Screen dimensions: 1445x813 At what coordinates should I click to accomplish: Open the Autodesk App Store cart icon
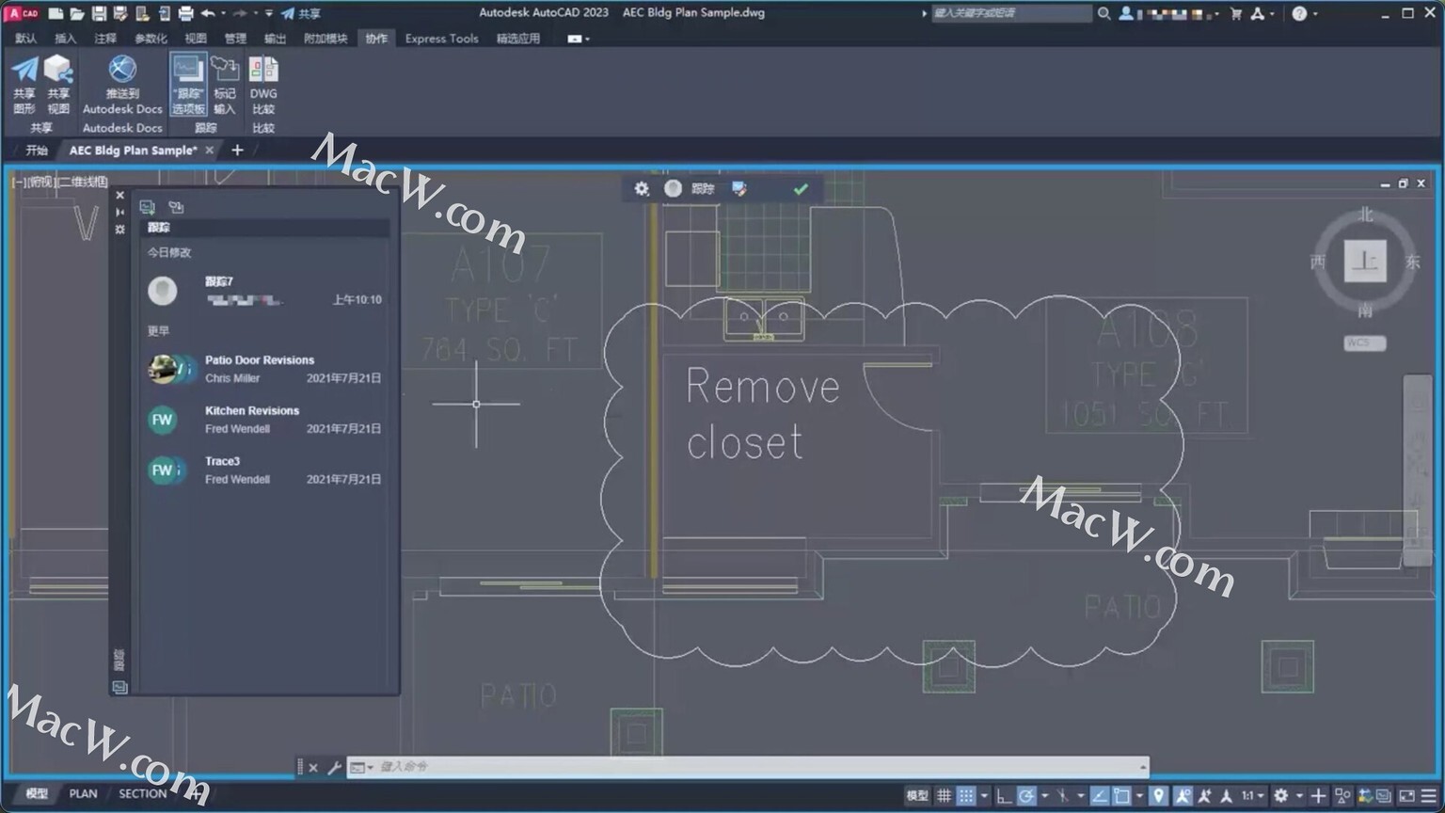pyautogui.click(x=1235, y=13)
